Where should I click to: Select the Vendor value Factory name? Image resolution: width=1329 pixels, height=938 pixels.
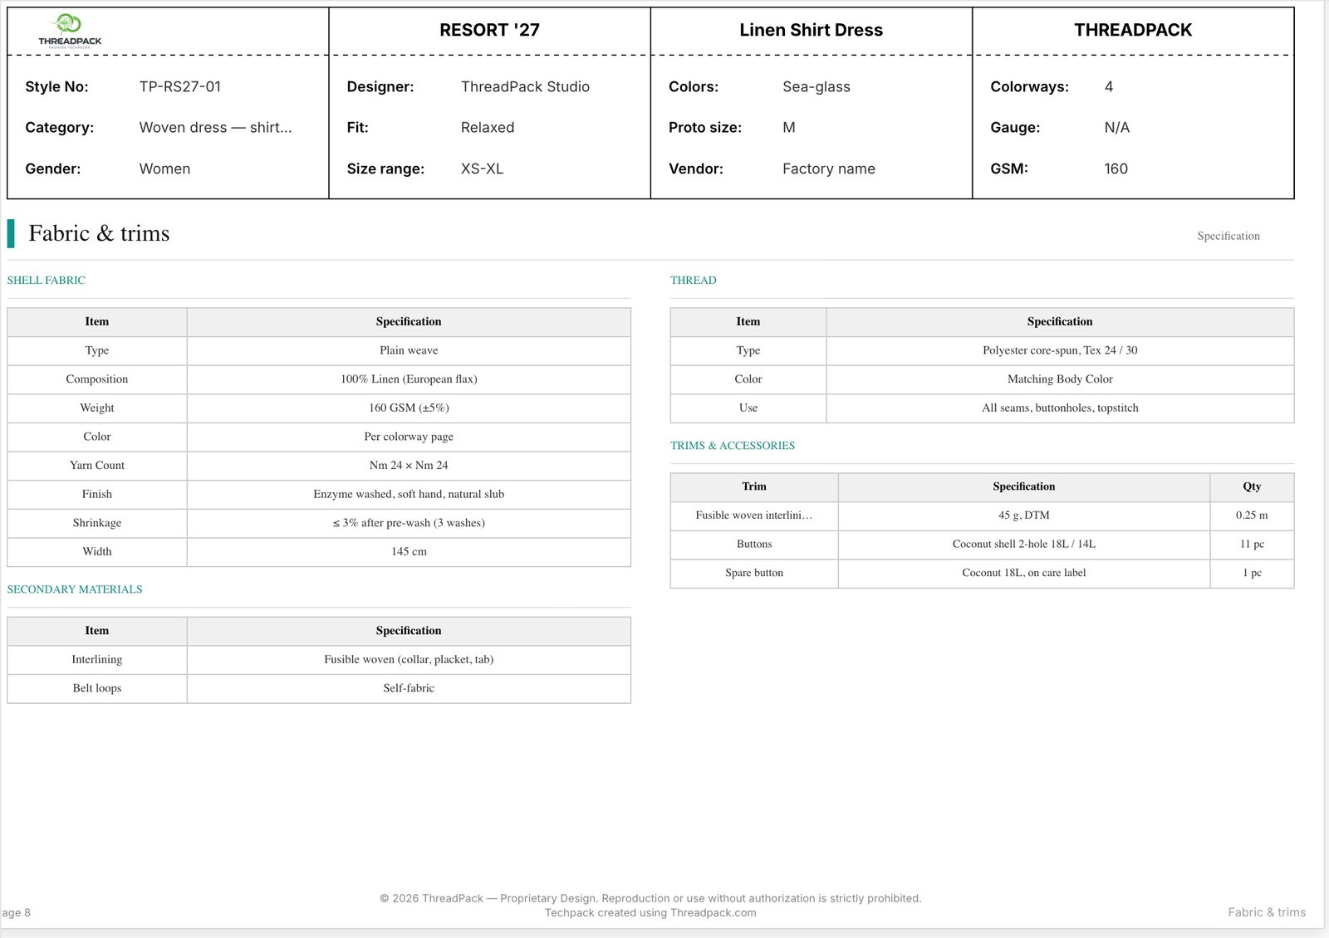828,169
